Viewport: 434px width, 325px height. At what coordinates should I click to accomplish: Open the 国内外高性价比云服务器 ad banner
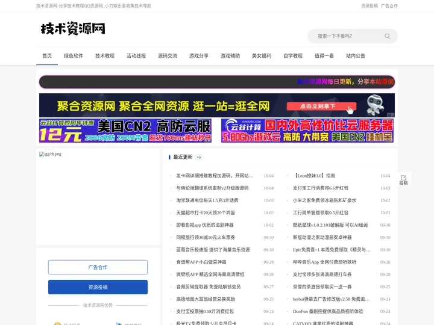pos(307,131)
